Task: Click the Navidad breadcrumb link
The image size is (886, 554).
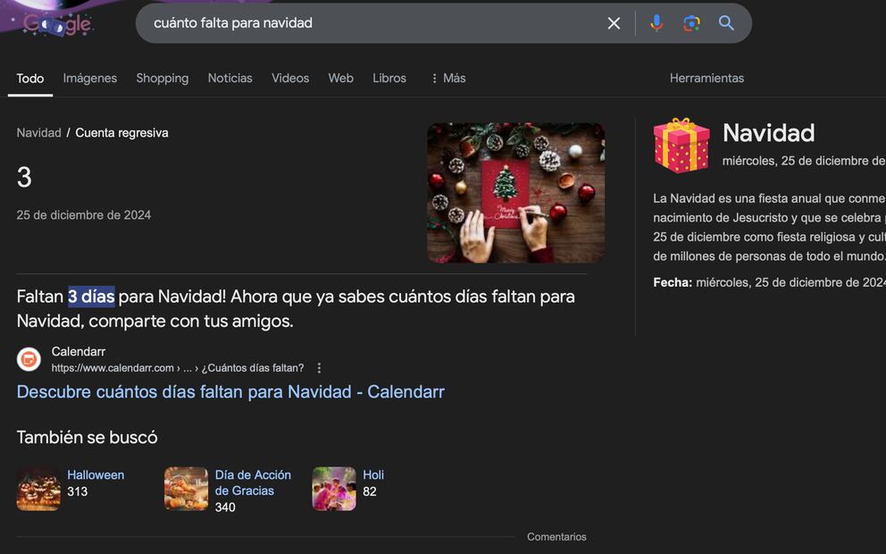Action: pyautogui.click(x=38, y=133)
